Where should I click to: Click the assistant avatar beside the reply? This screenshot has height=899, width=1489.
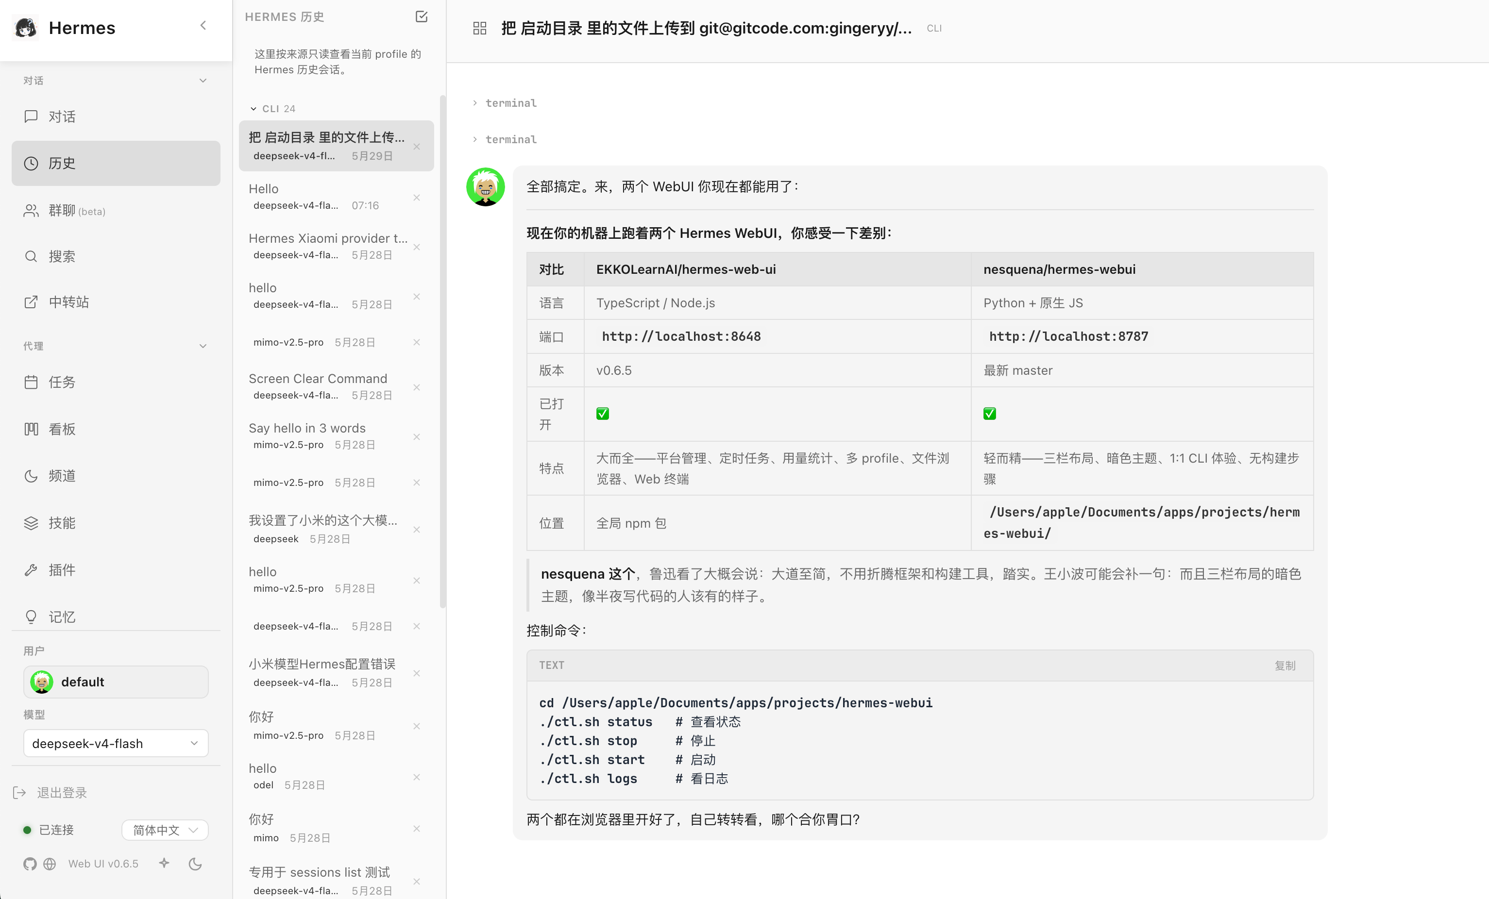[x=486, y=187]
